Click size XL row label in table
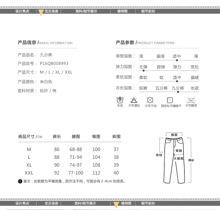The image size is (220, 210). 29,165
